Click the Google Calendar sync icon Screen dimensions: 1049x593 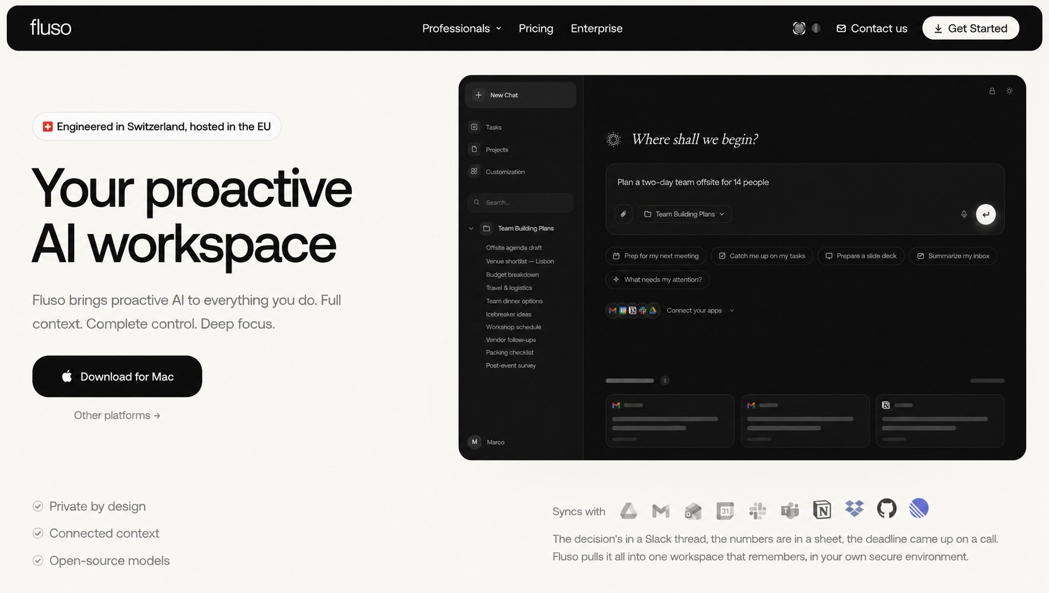(x=725, y=511)
